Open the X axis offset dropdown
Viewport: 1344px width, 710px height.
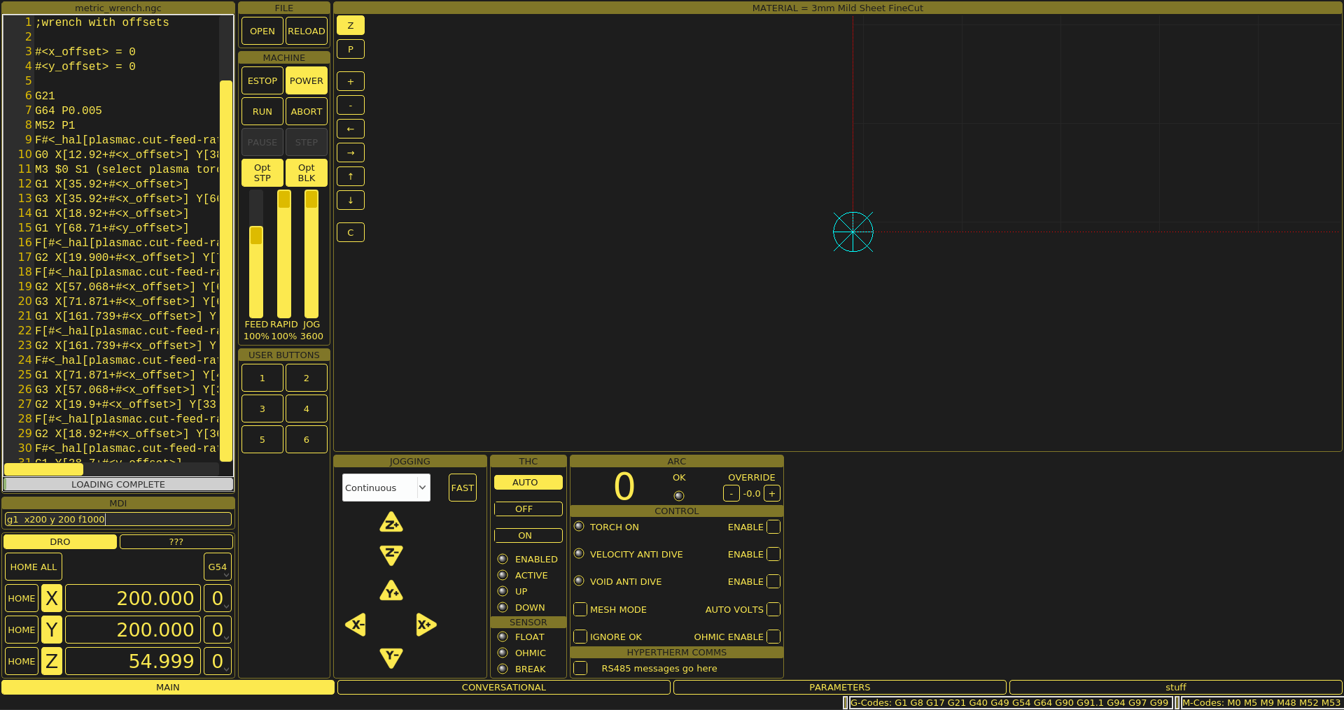(218, 598)
